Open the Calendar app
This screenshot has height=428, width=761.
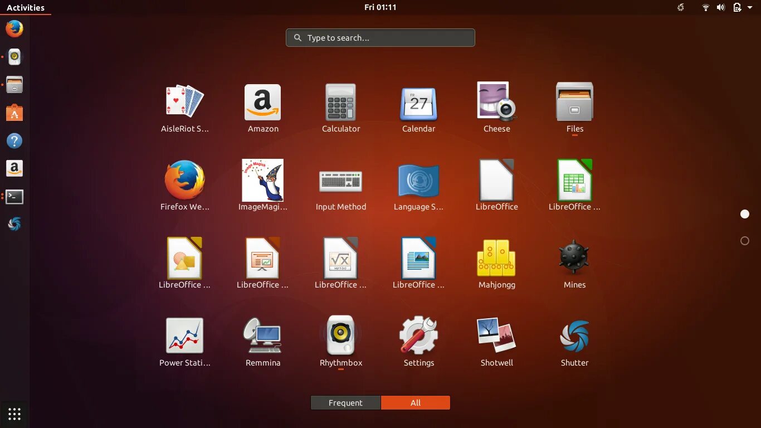[419, 109]
